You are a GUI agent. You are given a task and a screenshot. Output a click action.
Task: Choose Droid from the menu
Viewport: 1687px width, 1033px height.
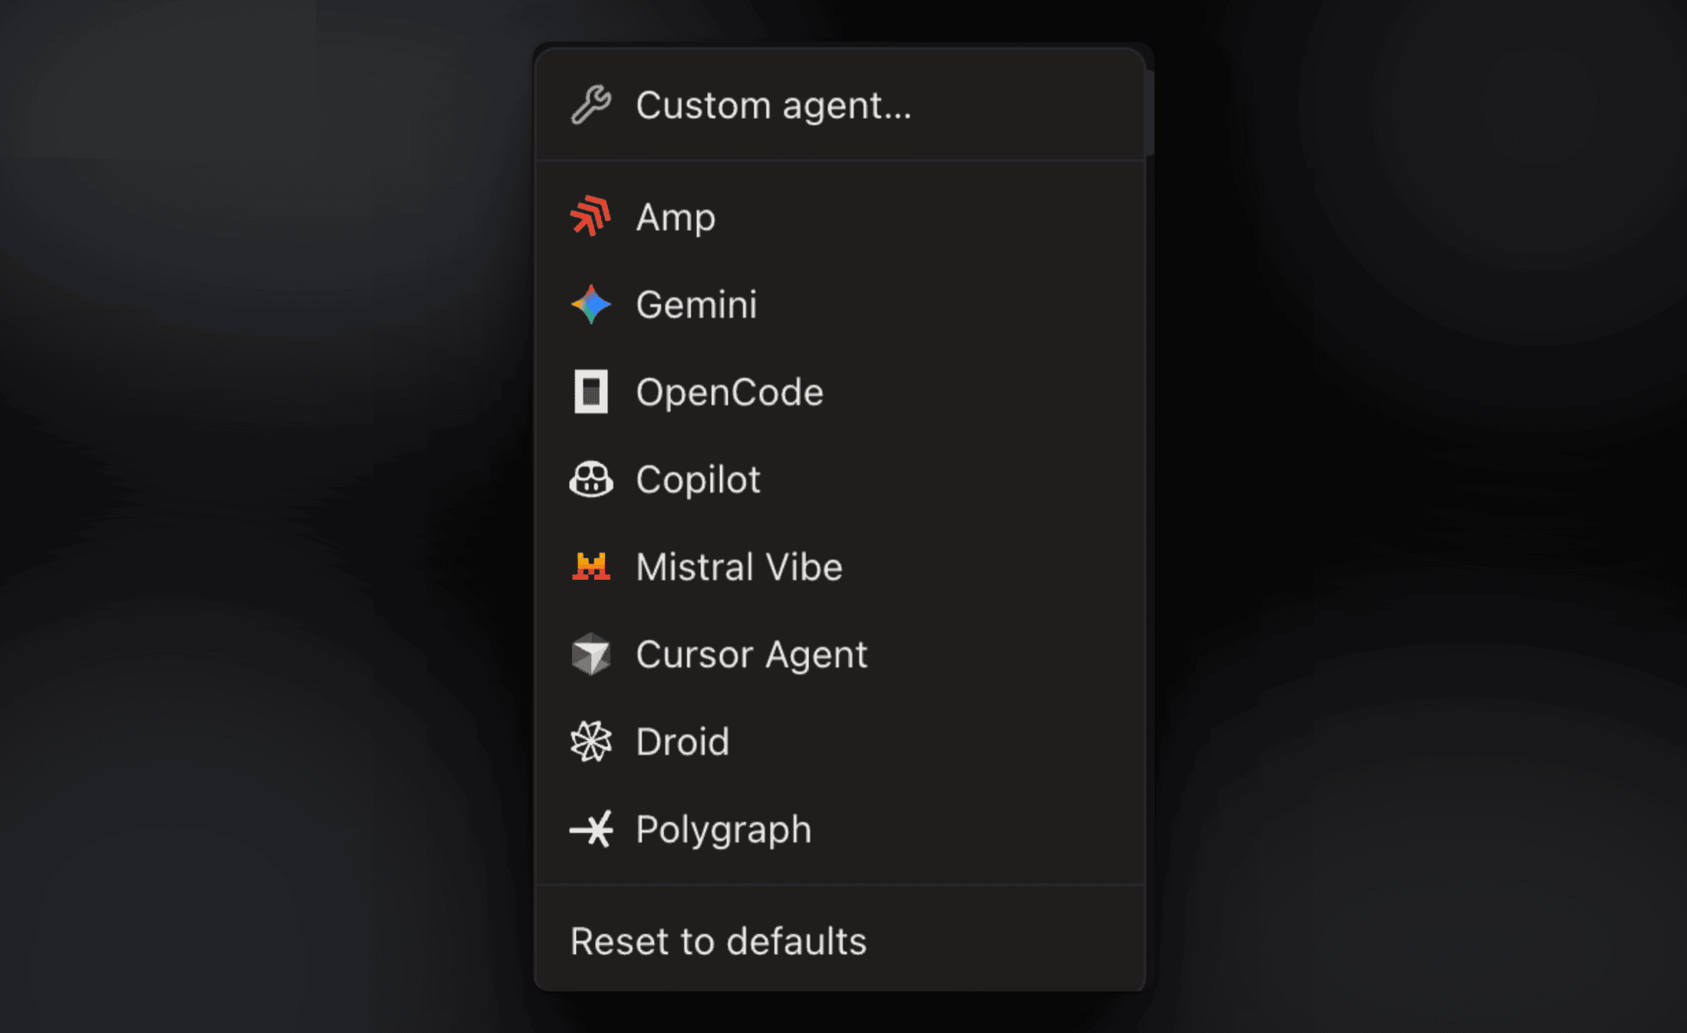tap(840, 742)
